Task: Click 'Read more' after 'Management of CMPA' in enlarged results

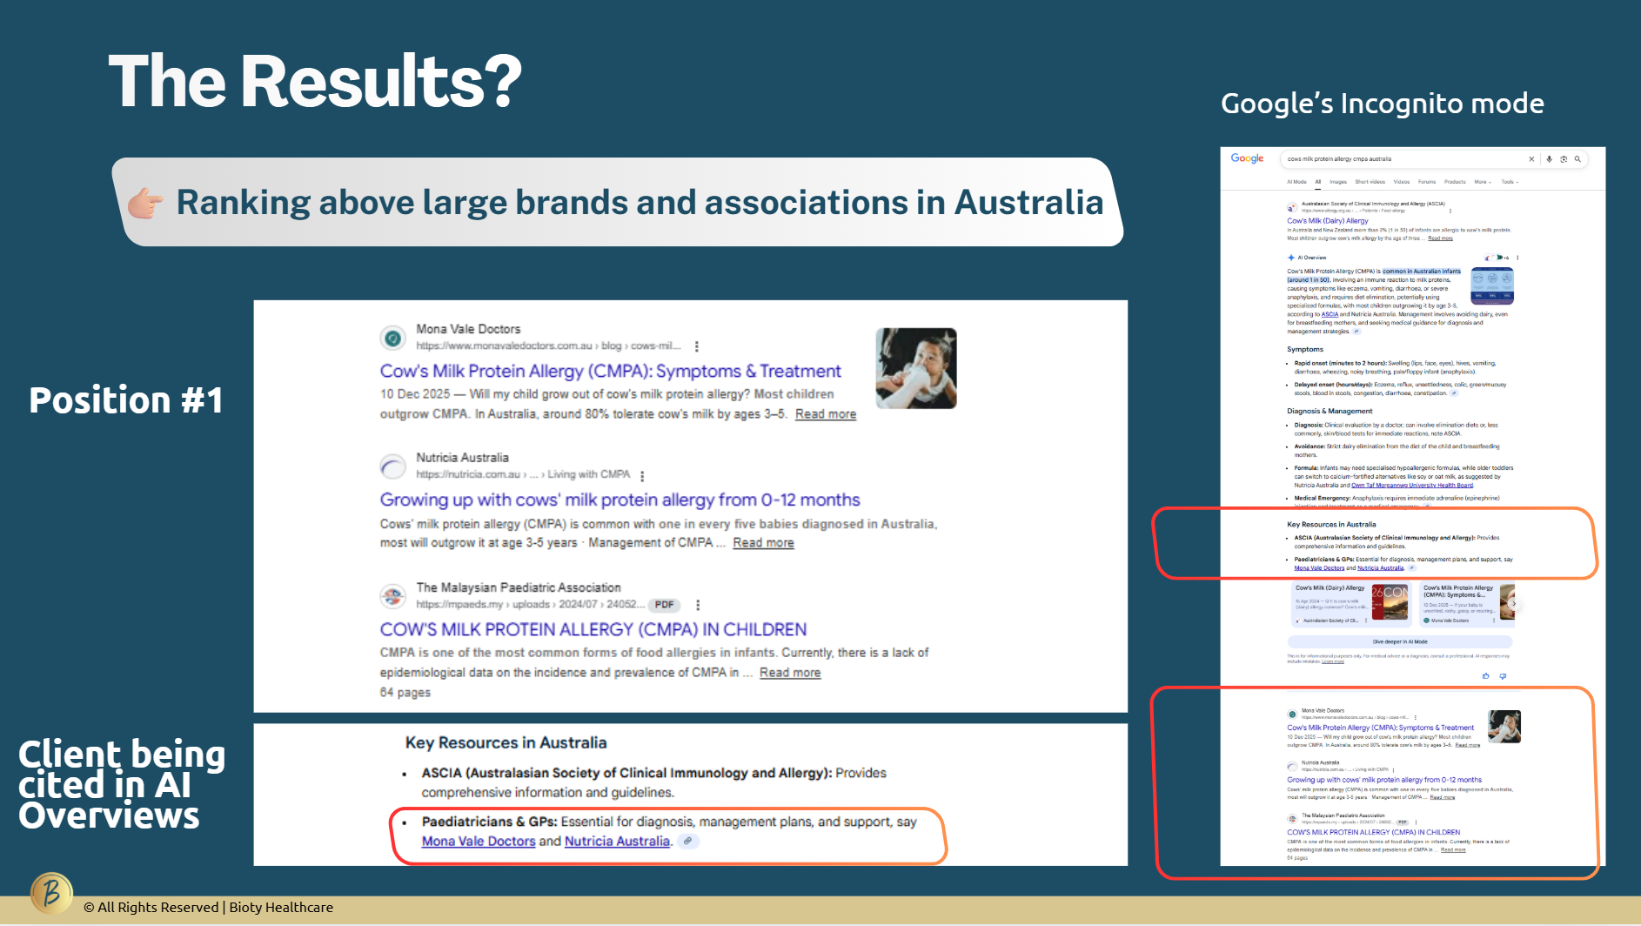Action: [763, 543]
